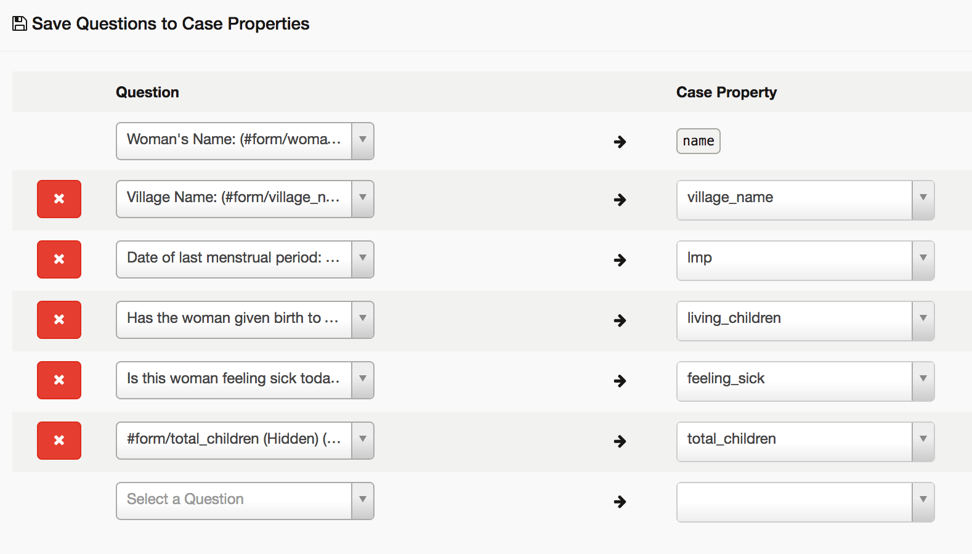This screenshot has height=554, width=972.
Task: Remove the total_children hidden value row
Action: tap(59, 441)
